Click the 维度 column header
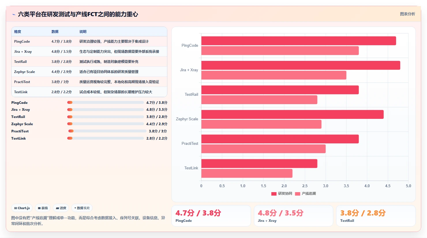 point(18,32)
